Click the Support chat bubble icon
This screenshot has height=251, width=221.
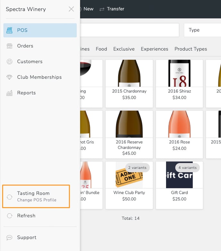9,238
